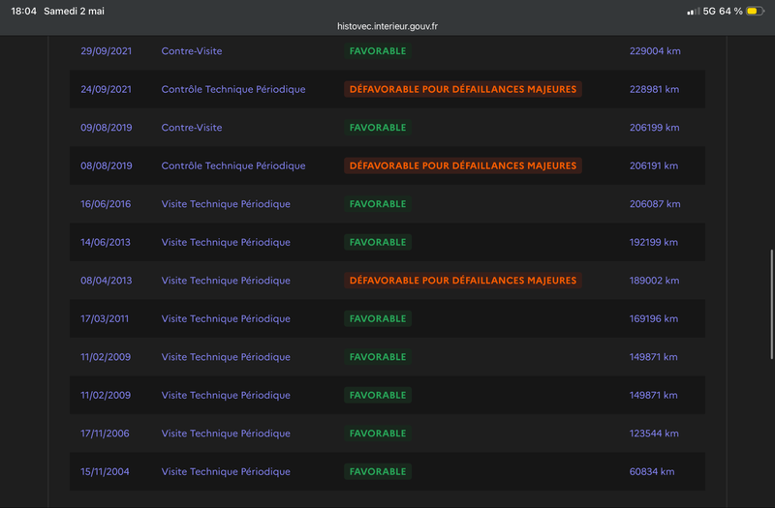
Task: Tap the Samedi 2 mai date label
Action: (74, 11)
